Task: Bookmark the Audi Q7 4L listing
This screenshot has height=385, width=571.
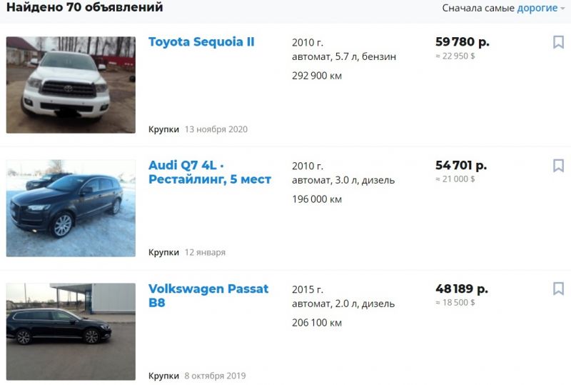Action: pos(558,165)
